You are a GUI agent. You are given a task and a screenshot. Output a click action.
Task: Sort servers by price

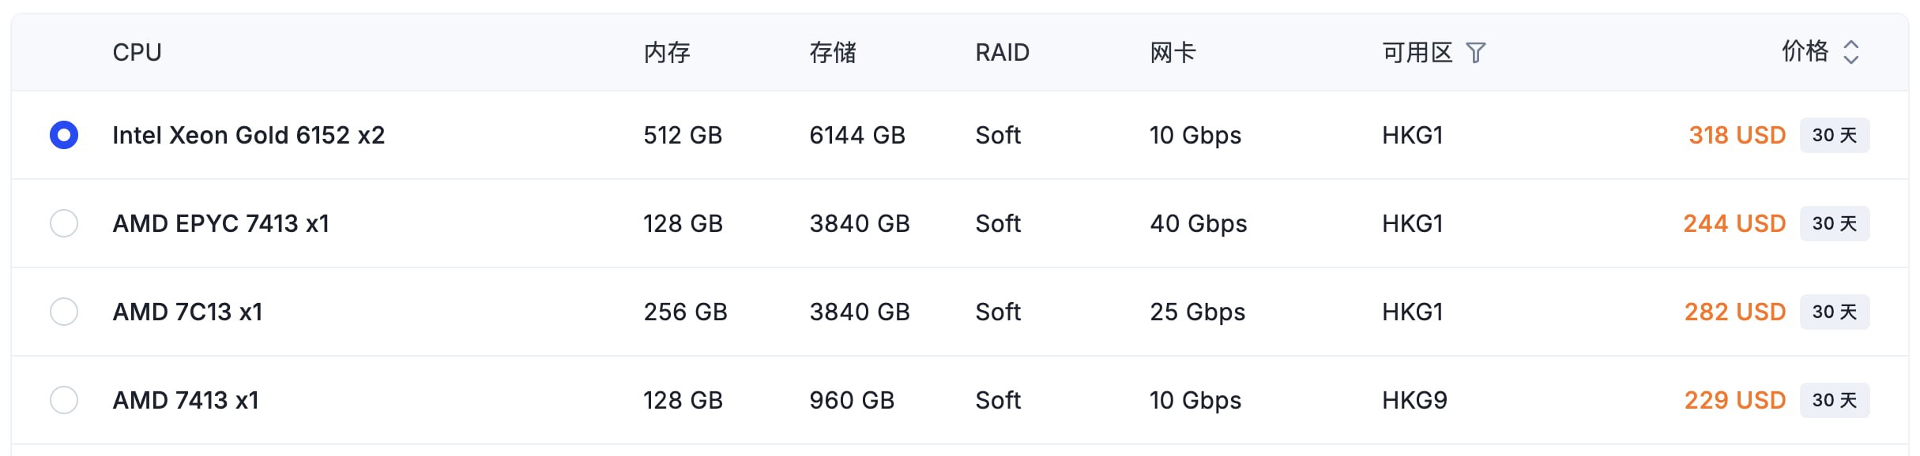point(1850,53)
